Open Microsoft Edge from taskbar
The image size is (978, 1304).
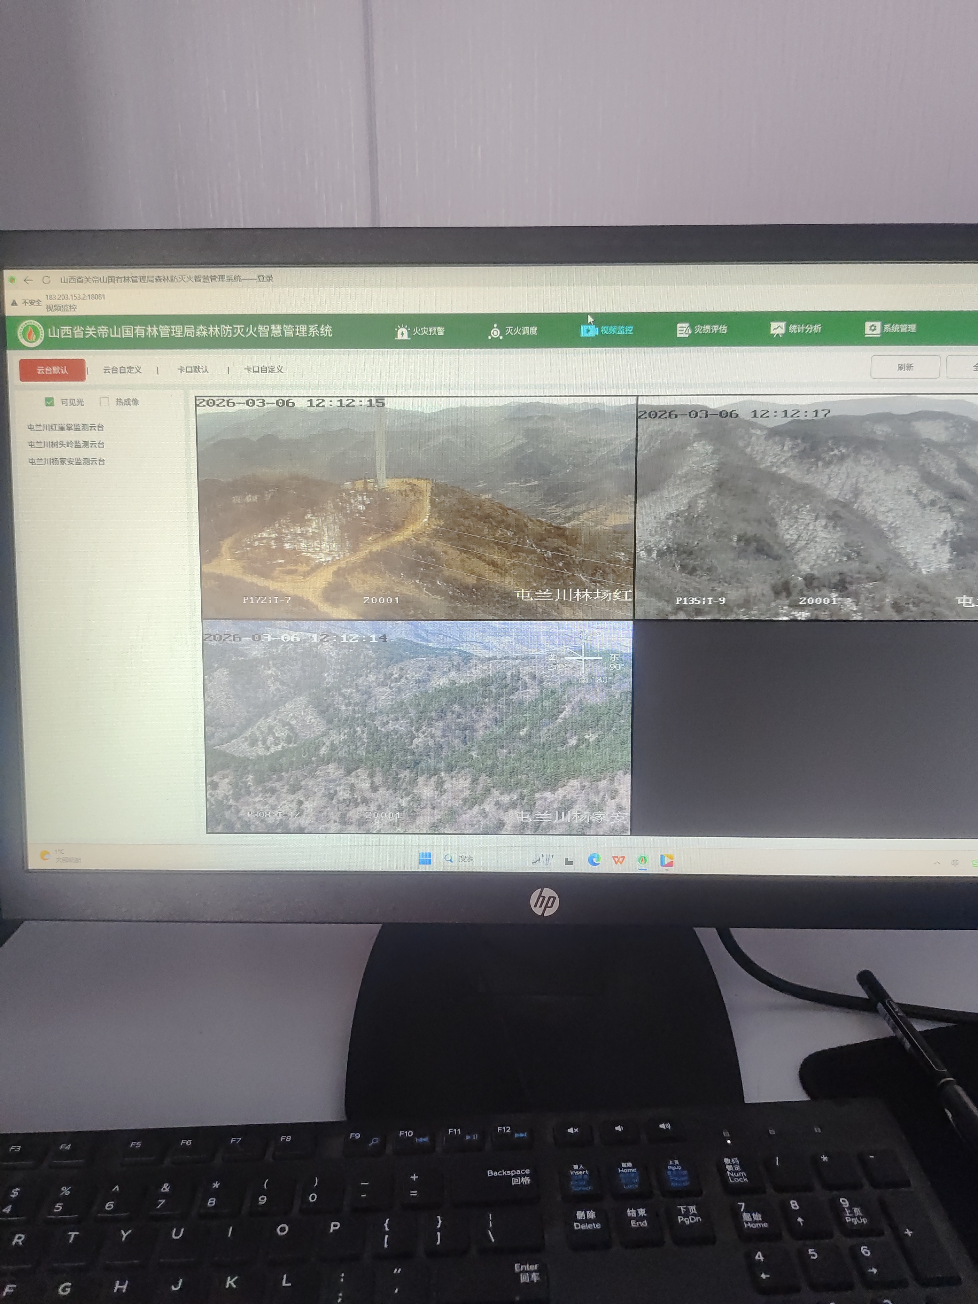594,860
